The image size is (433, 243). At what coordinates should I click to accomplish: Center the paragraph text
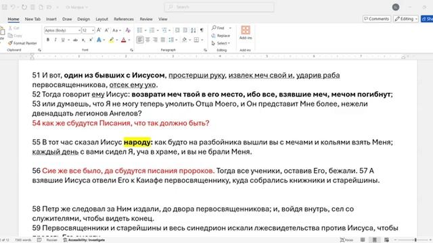point(147,40)
